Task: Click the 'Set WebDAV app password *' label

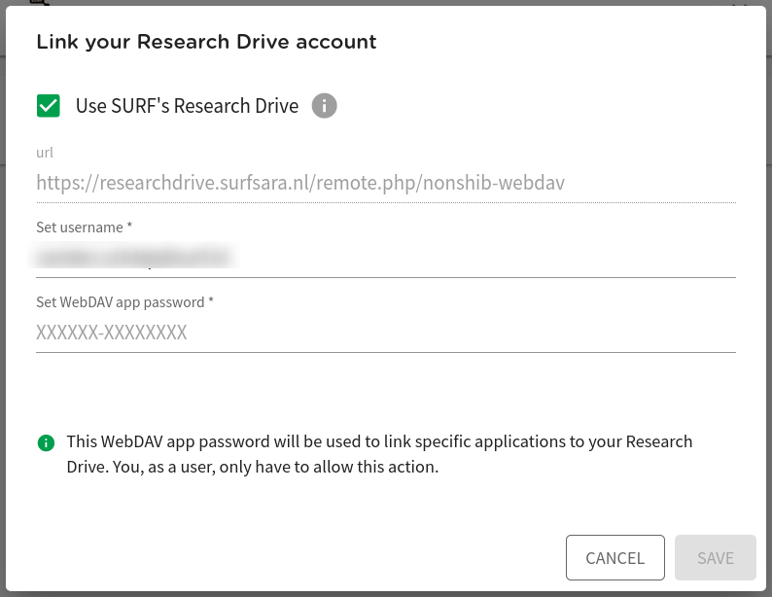Action: point(124,302)
